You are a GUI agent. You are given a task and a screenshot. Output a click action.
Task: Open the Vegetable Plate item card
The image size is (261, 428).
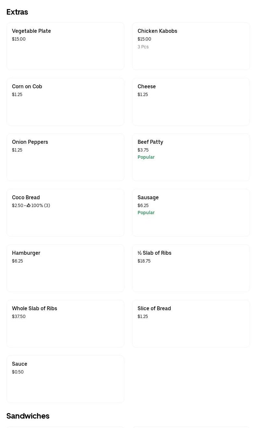point(65,46)
